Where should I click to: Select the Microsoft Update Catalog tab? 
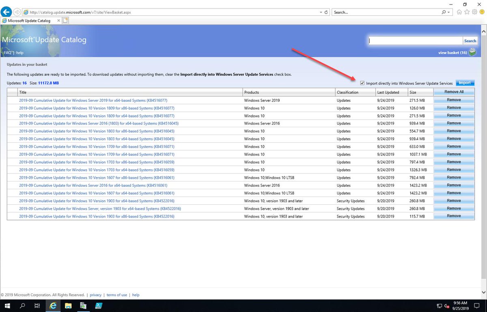tap(30, 20)
